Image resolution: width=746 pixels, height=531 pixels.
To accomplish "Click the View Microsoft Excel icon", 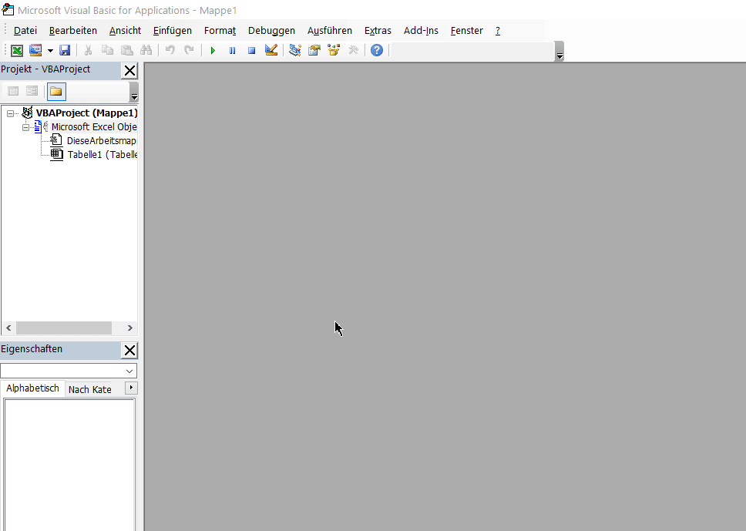I will click(16, 50).
